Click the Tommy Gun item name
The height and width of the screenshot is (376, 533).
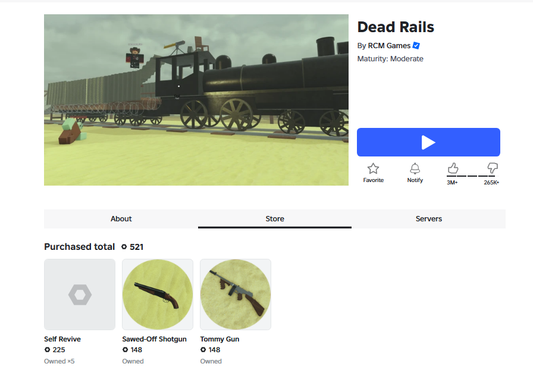point(220,339)
